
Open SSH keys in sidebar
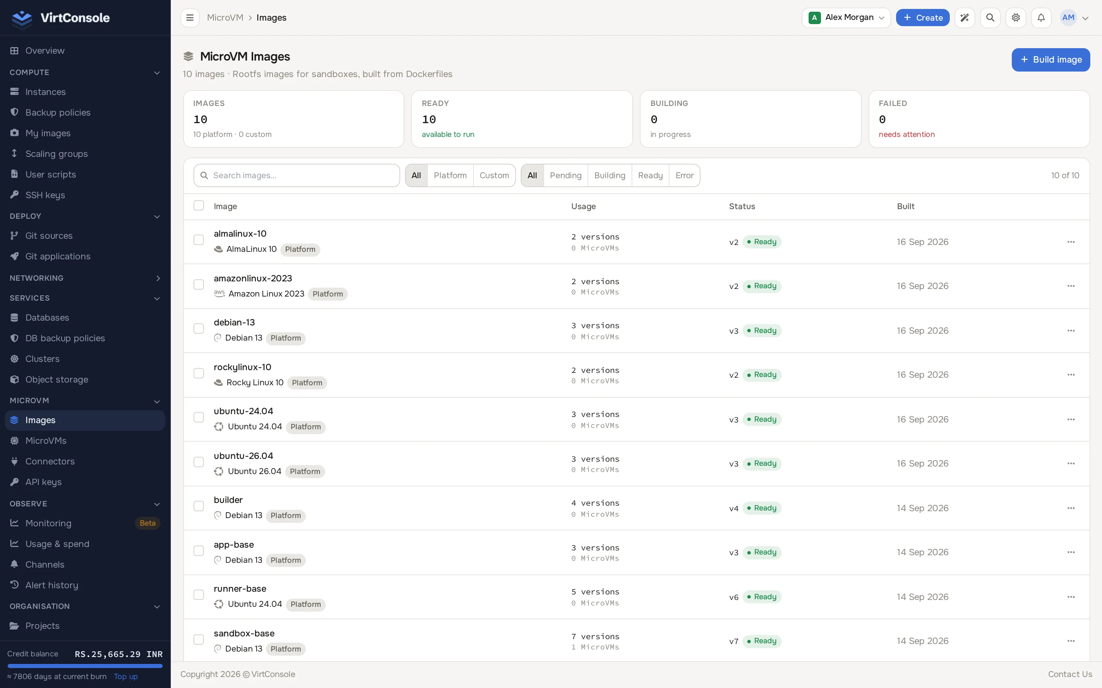[x=85, y=195]
